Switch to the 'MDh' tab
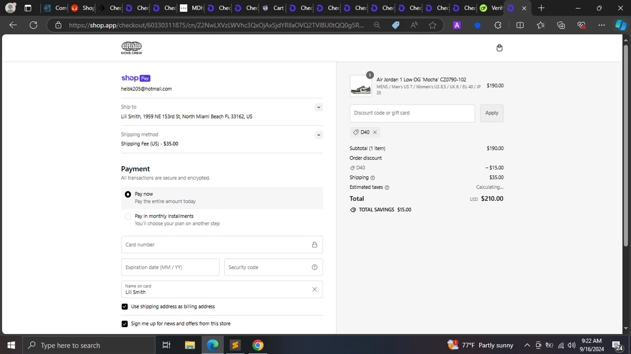Viewport: 631px width, 354px height. (192, 8)
